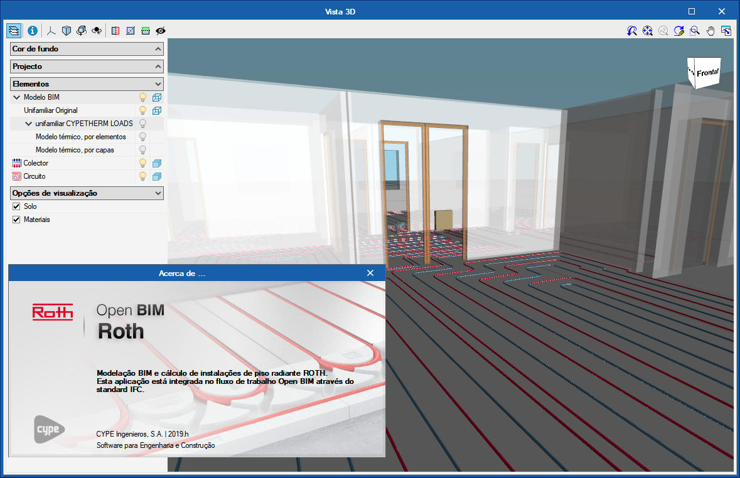Click the crossed-out eye hide icon
Viewport: 740px width, 478px height.
(x=161, y=31)
